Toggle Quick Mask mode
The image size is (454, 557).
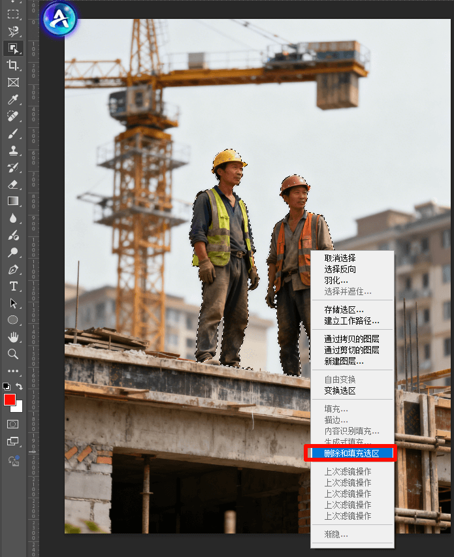pyautogui.click(x=12, y=424)
